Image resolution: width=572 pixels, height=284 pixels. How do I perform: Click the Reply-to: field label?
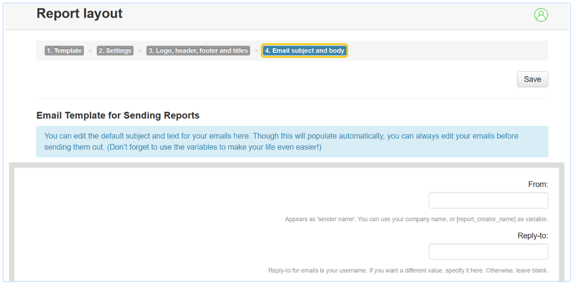click(532, 235)
